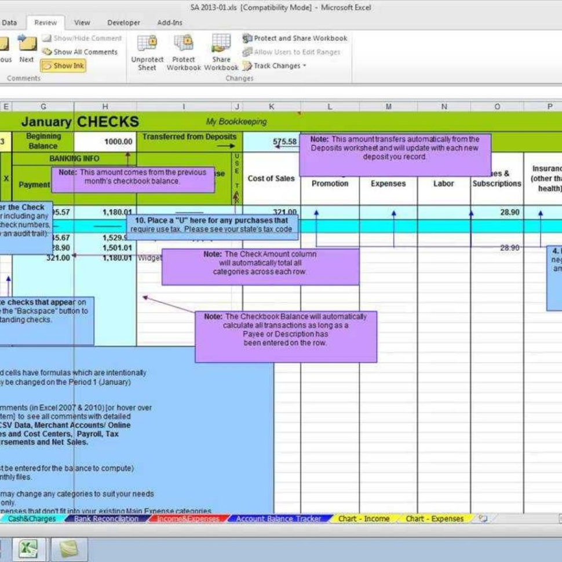Screen dimensions: 562x562
Task: Select the Next comment icon
Action: click(27, 51)
